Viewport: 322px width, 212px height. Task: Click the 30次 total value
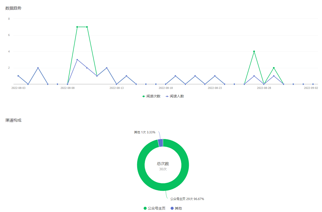[163, 169]
